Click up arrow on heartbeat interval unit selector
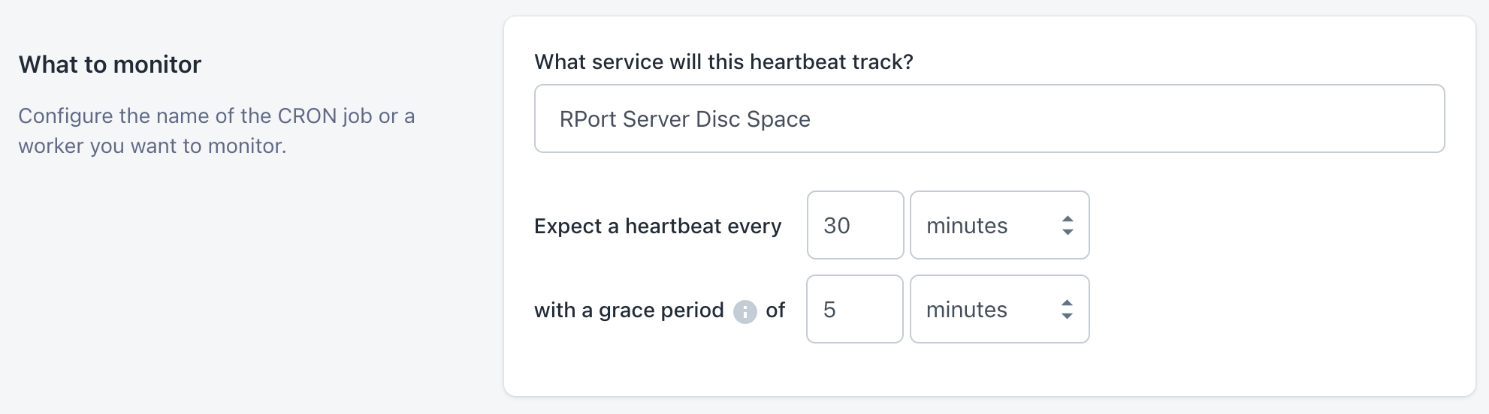 tap(1068, 219)
